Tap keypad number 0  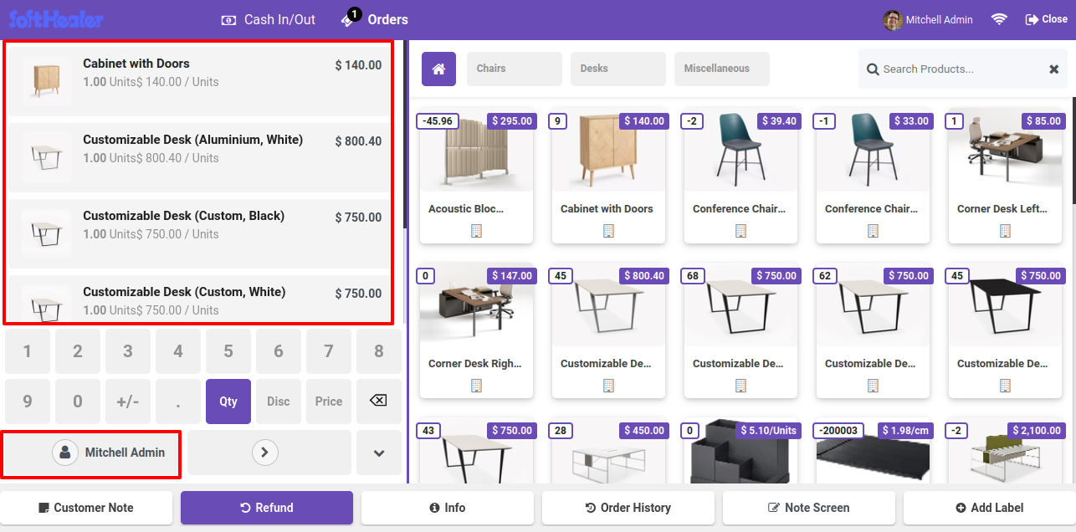pos(78,402)
